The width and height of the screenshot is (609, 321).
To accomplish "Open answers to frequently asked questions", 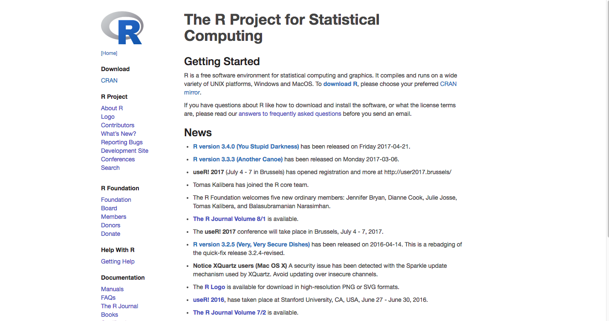I will coord(290,114).
